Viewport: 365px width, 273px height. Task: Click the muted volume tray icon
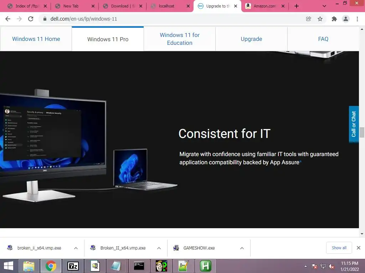pos(331,266)
